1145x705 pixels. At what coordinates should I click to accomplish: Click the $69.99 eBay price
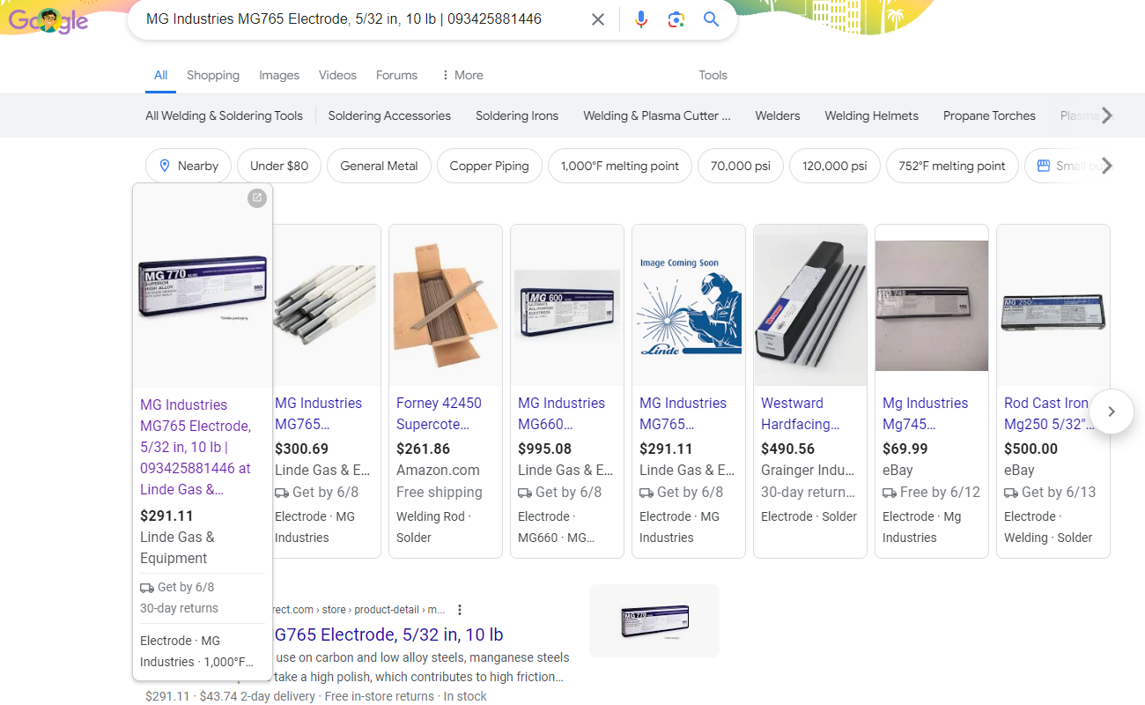point(905,449)
